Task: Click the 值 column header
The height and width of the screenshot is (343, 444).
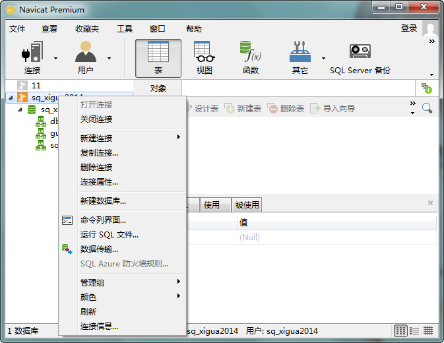Action: [x=336, y=222]
